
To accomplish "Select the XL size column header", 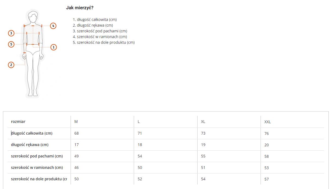I will tap(203, 122).
